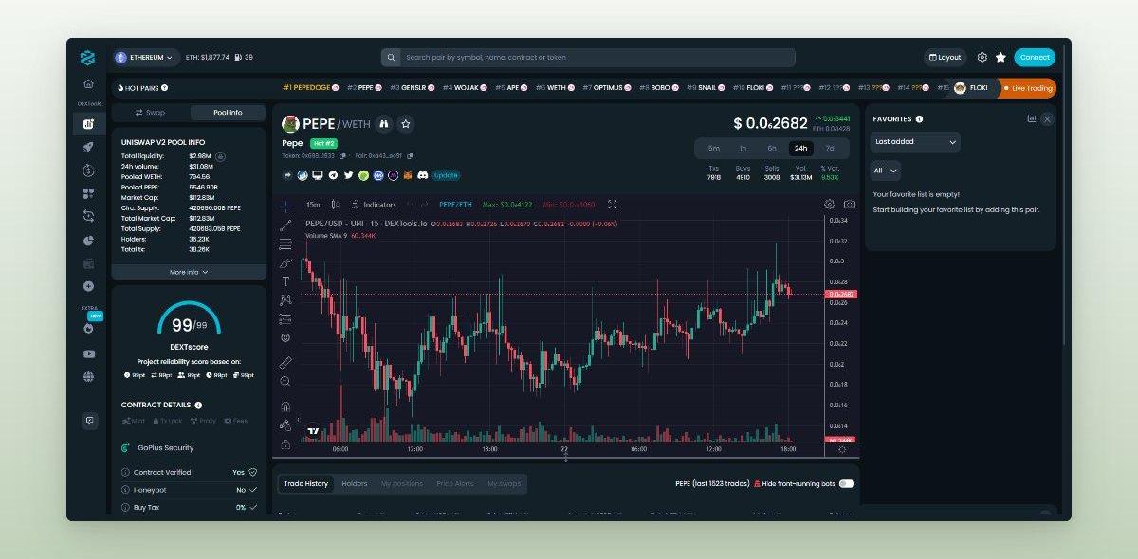The image size is (1138, 559).
Task: Open hot pair #4 WOJAK
Action: coord(465,88)
